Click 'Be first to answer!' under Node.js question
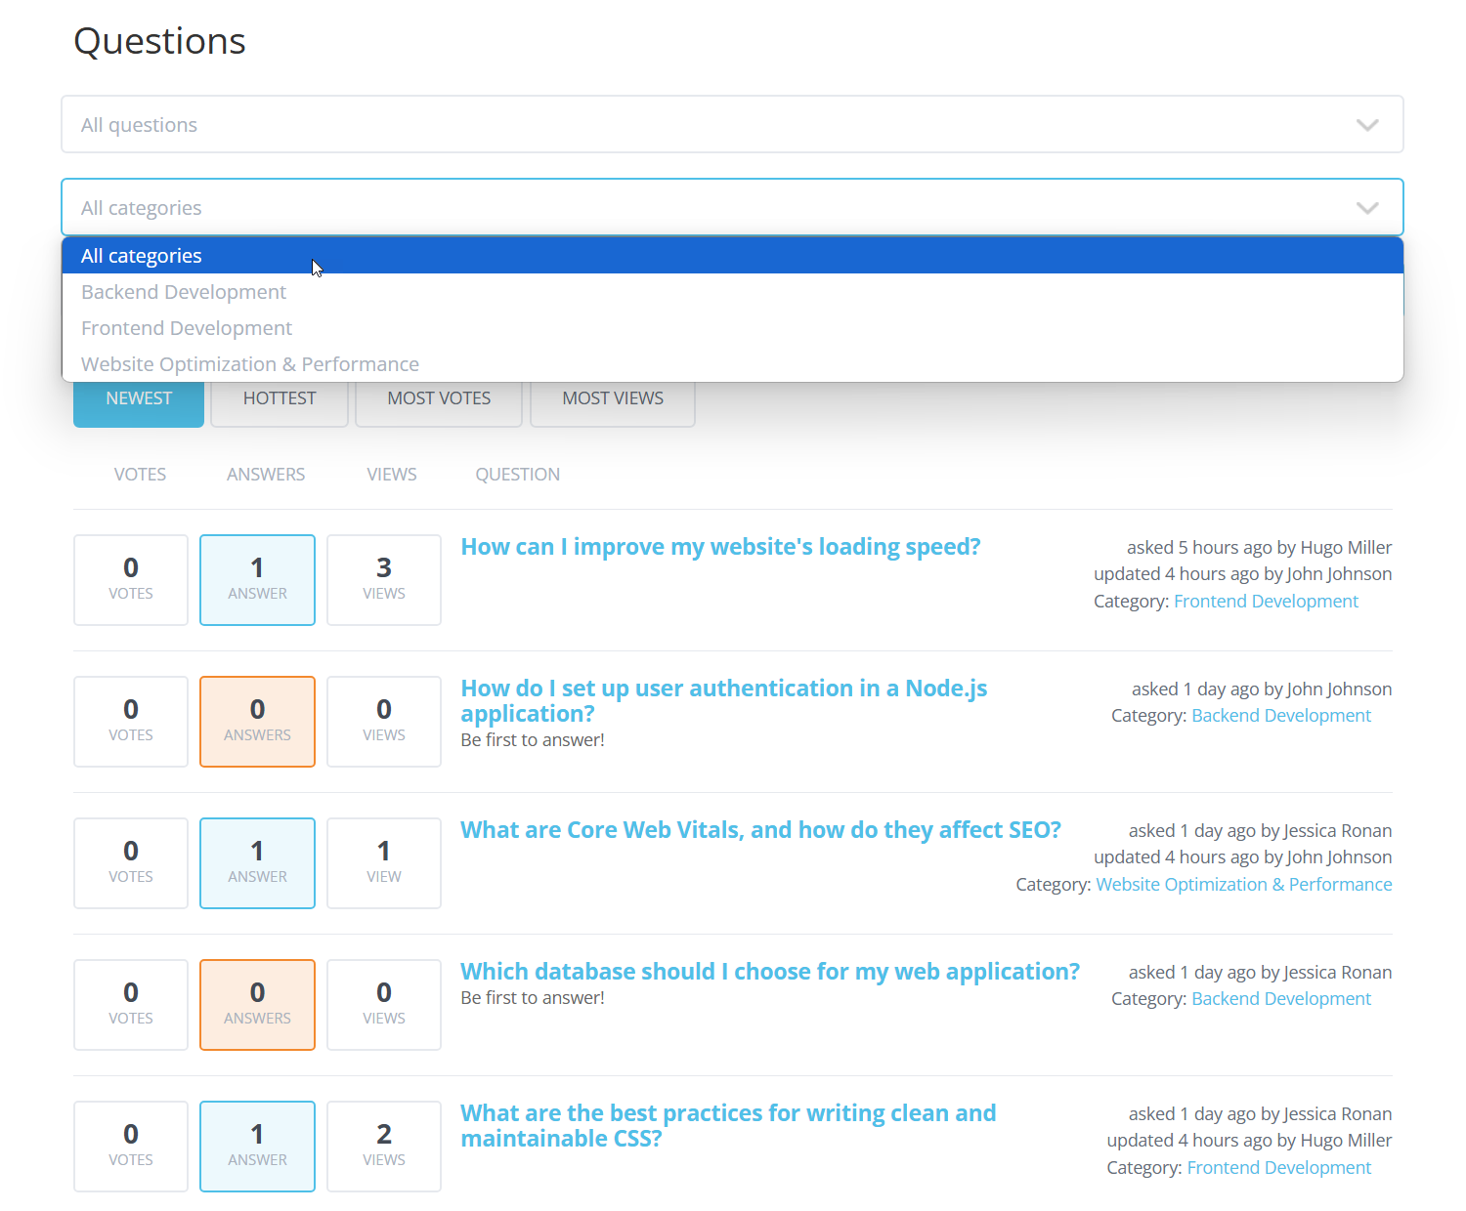 533,740
